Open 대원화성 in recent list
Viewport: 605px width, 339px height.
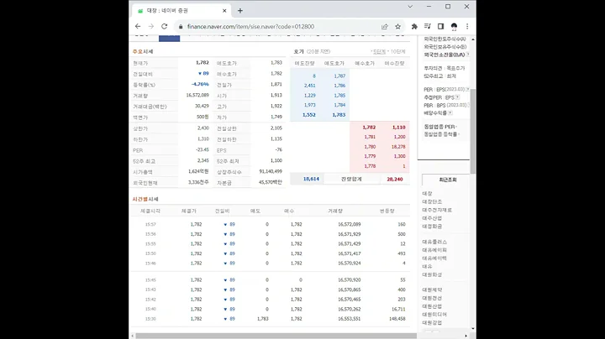click(432, 274)
